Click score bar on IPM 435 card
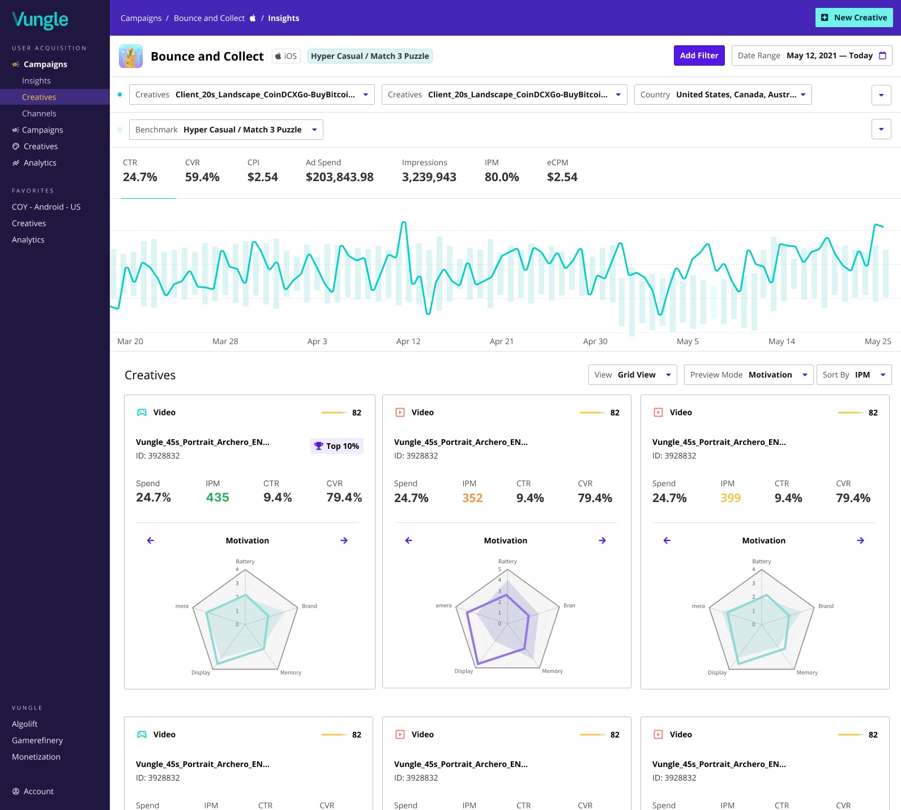 (x=334, y=413)
